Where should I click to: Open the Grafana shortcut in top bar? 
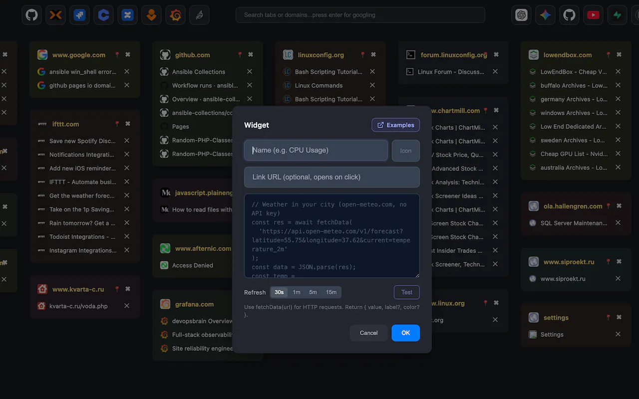(x=175, y=15)
